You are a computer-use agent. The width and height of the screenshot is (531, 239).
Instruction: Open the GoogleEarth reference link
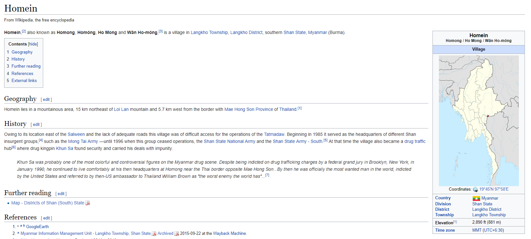point(37,227)
